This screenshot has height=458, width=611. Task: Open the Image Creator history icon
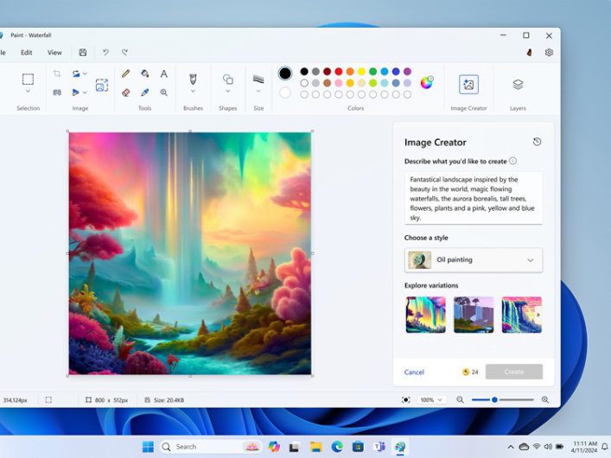537,142
